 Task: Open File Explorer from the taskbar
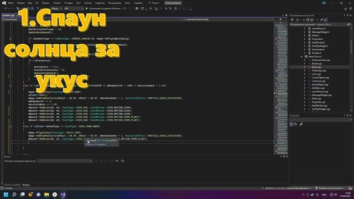click(46, 195)
